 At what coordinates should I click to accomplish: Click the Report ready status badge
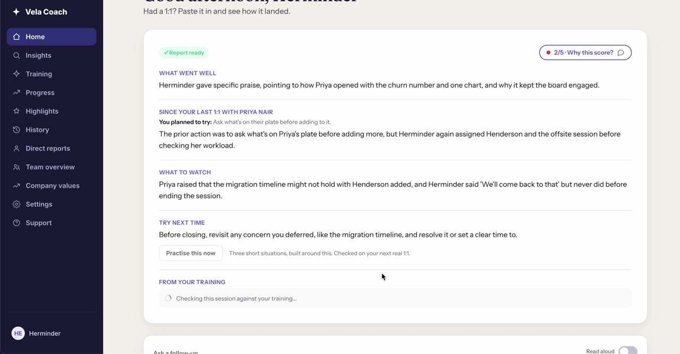[x=184, y=53]
